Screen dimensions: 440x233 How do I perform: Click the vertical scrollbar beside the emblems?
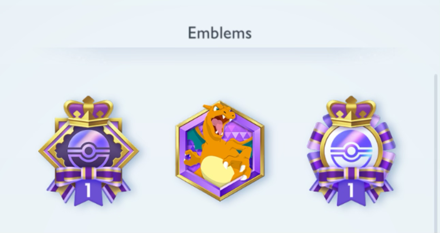point(435,154)
